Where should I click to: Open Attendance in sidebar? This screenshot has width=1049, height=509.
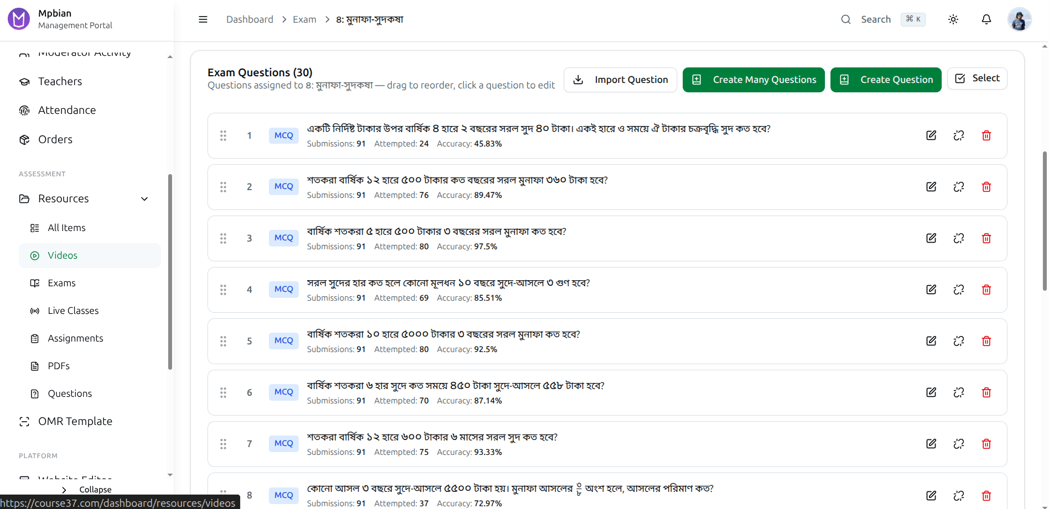point(90,110)
